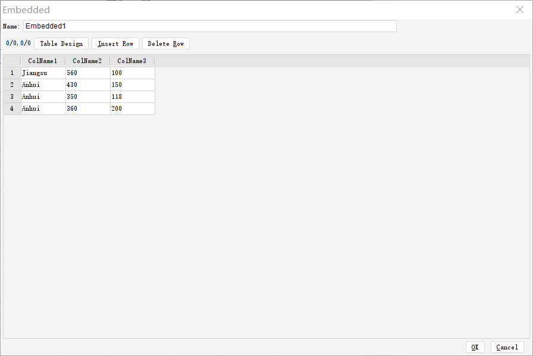Click the top-left corner cell of the grid
This screenshot has height=356, width=533.
[x=11, y=60]
